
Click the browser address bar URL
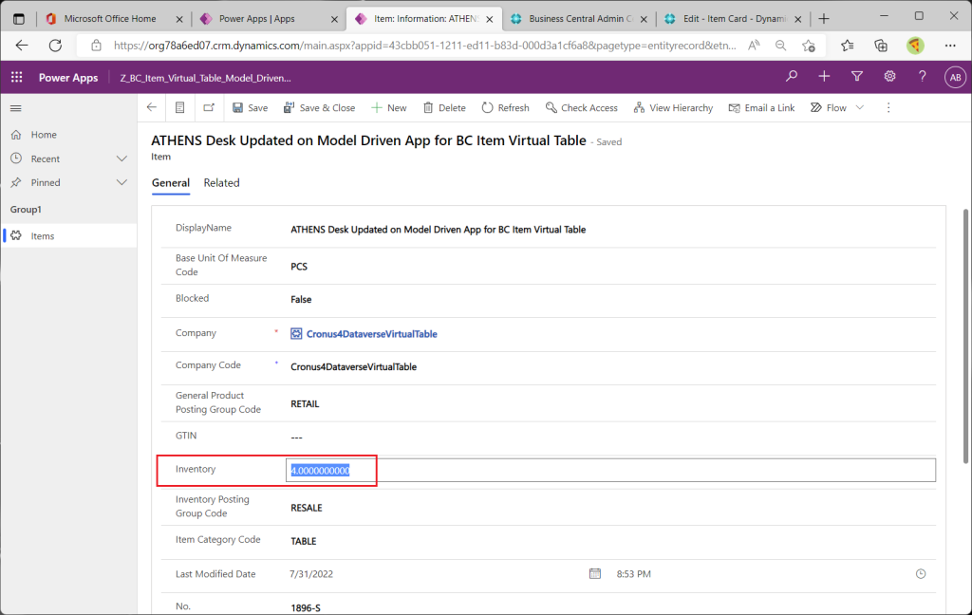click(424, 46)
